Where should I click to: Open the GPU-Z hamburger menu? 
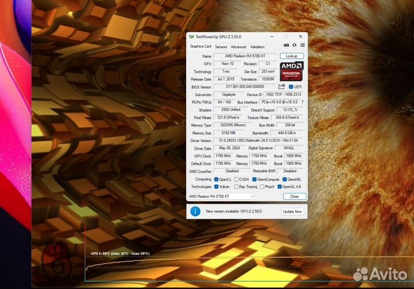point(301,45)
